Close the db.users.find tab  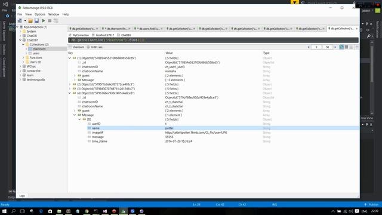[162, 29]
